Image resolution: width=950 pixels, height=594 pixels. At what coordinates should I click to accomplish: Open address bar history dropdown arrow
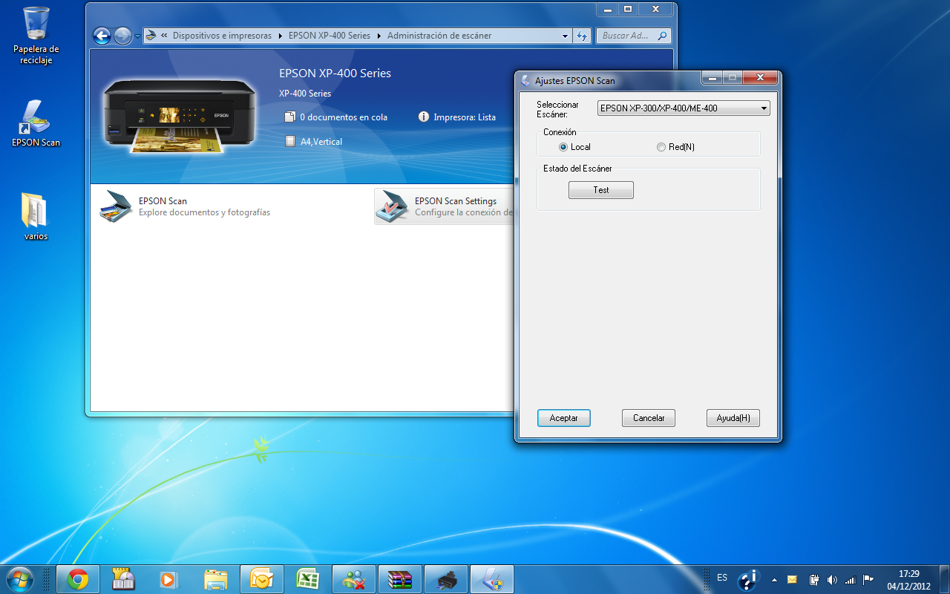point(565,36)
